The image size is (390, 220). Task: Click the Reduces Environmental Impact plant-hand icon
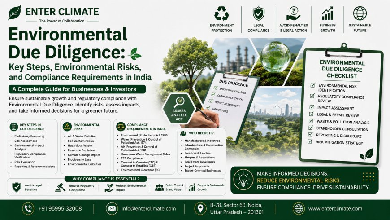(108, 188)
